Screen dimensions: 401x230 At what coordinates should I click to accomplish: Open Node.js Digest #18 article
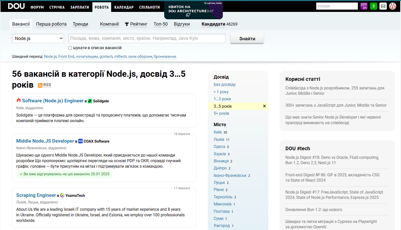332,160
